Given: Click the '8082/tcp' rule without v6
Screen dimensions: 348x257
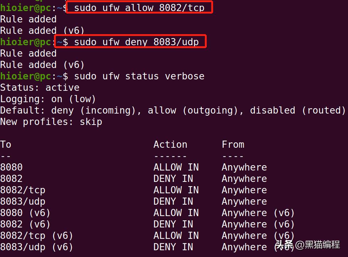Looking at the screenshot, I should tap(23, 190).
